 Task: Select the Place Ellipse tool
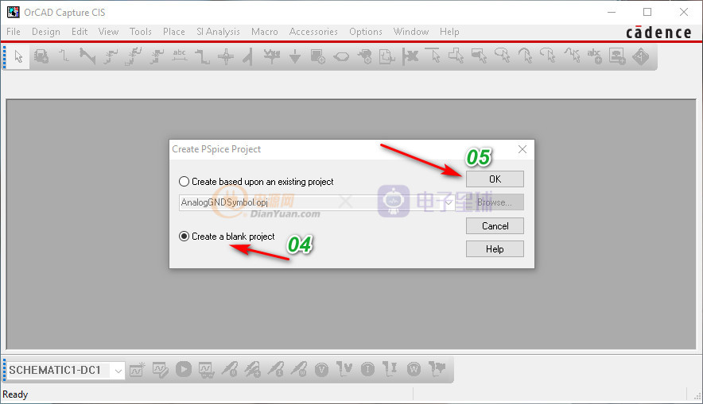[x=502, y=57]
